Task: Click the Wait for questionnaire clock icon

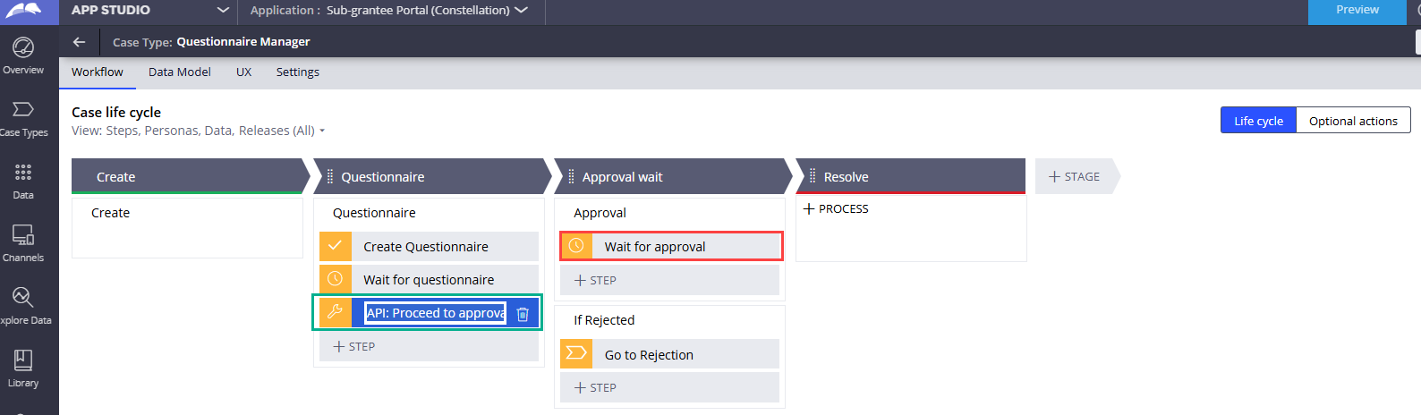Action: coord(336,279)
